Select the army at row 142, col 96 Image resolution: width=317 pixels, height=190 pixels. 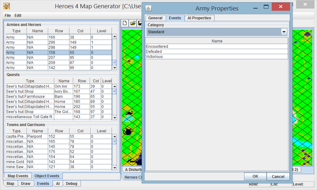click(59, 68)
